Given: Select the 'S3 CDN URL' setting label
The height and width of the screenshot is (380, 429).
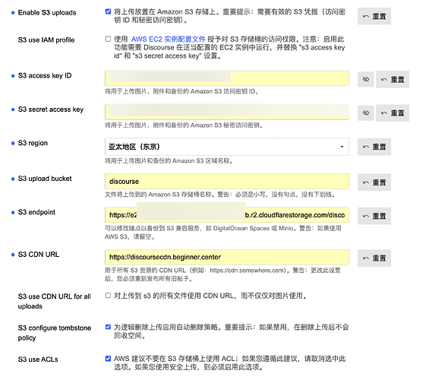Looking at the screenshot, I should click(39, 255).
